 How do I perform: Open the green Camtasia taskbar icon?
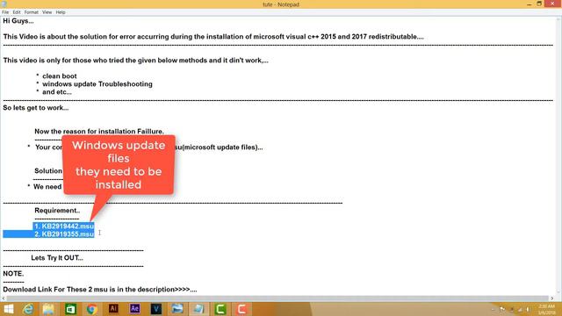tap(220, 308)
